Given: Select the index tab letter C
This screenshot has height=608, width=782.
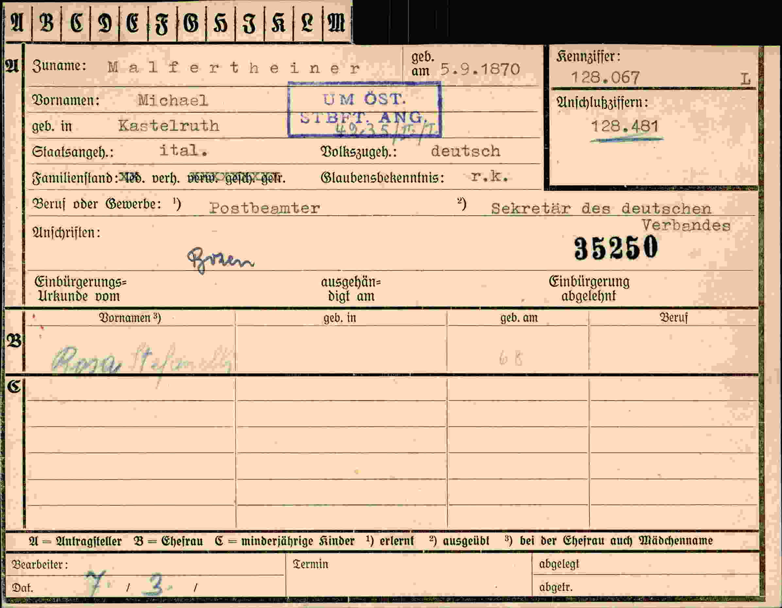Looking at the screenshot, I should tap(76, 23).
